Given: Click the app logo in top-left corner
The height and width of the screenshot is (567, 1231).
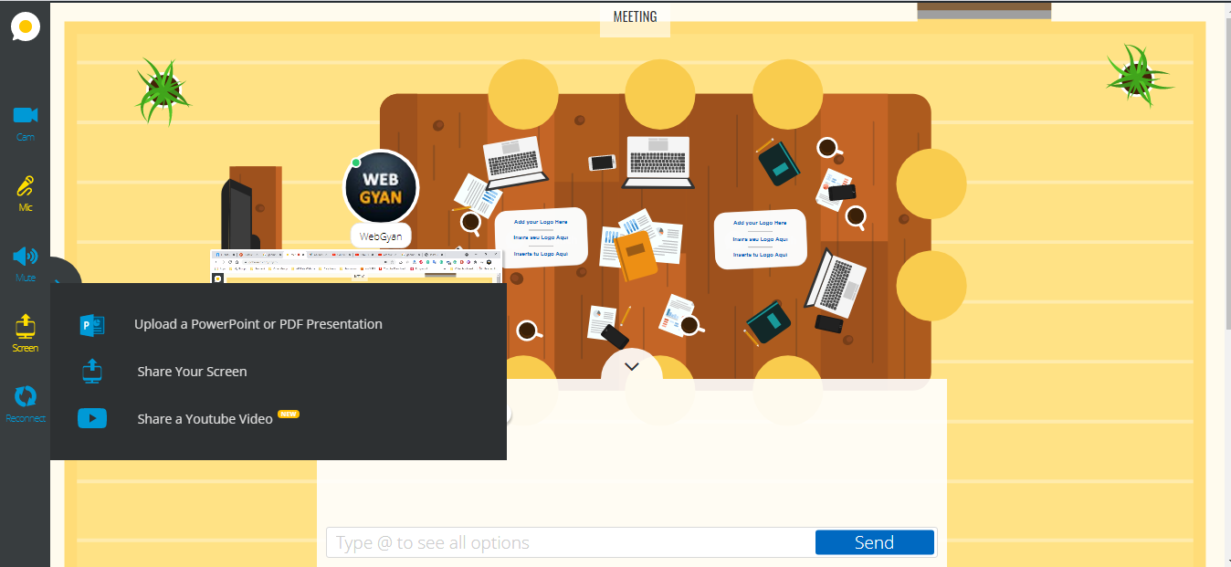Looking at the screenshot, I should tap(26, 26).
